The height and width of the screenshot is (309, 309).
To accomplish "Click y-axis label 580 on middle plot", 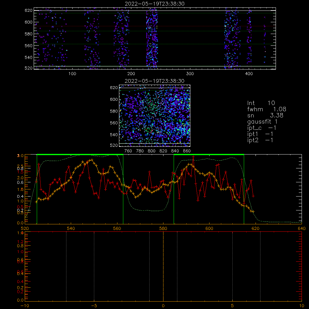I will [114, 111].
